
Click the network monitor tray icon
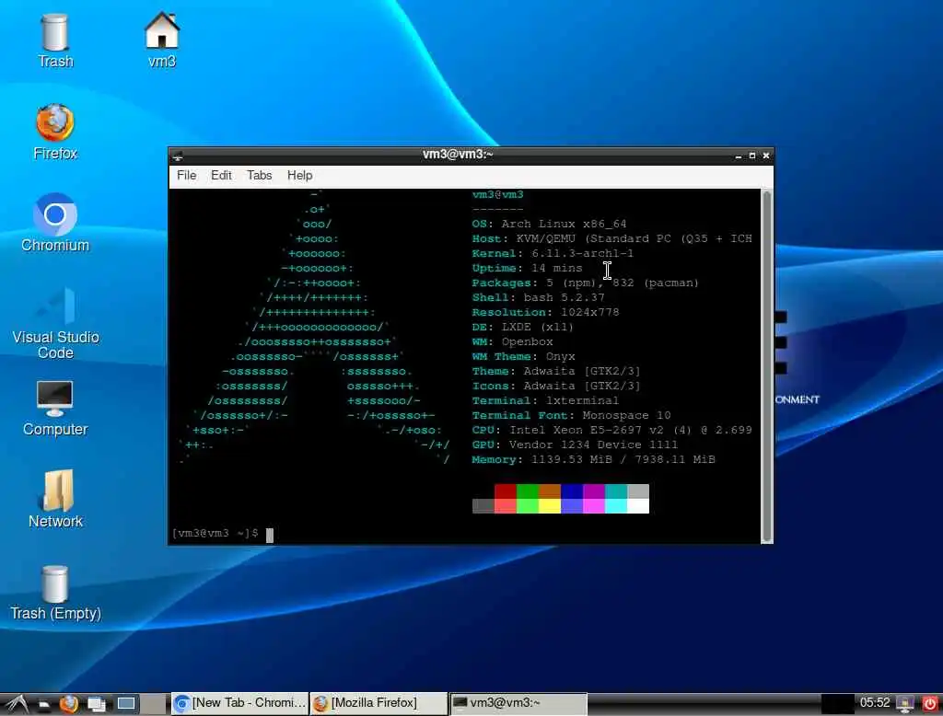[905, 703]
